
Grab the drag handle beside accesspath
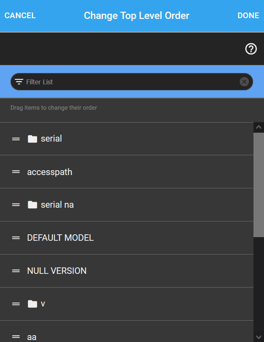[x=16, y=172]
